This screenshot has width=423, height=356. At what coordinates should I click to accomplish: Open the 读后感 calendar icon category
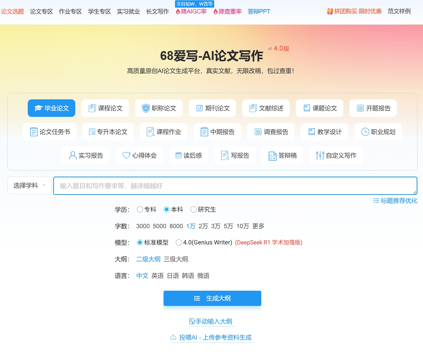178,155
